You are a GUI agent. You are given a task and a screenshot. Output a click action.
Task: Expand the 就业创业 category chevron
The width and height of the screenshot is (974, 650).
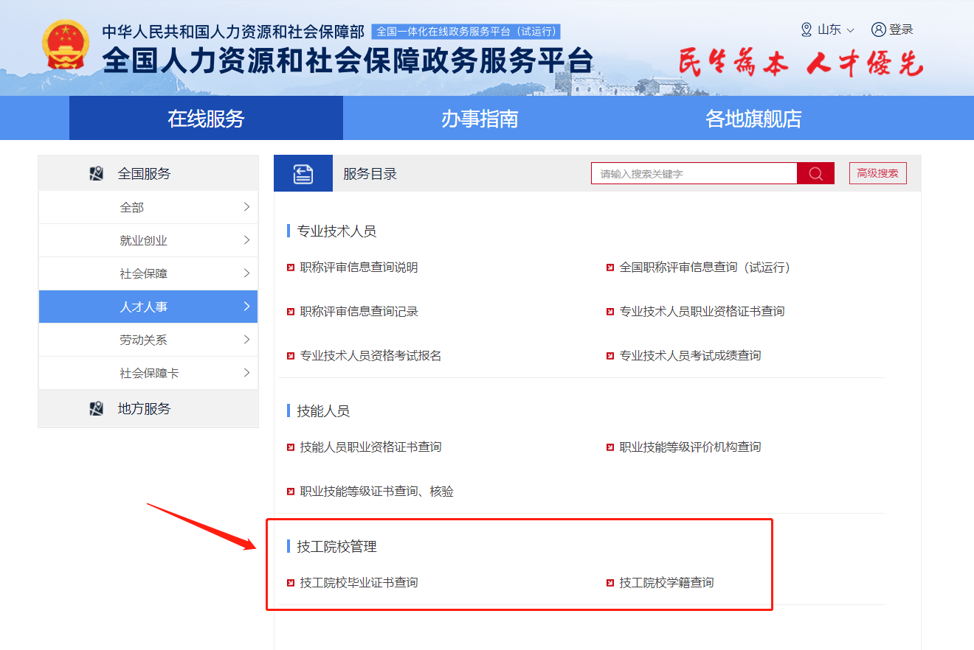tap(247, 240)
